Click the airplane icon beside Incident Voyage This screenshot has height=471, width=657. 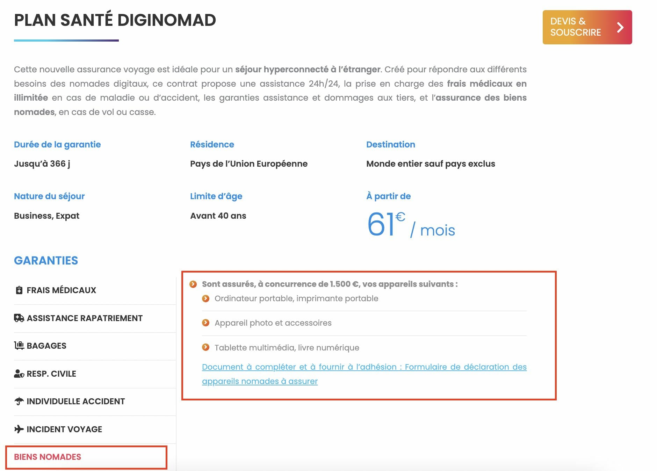click(19, 429)
